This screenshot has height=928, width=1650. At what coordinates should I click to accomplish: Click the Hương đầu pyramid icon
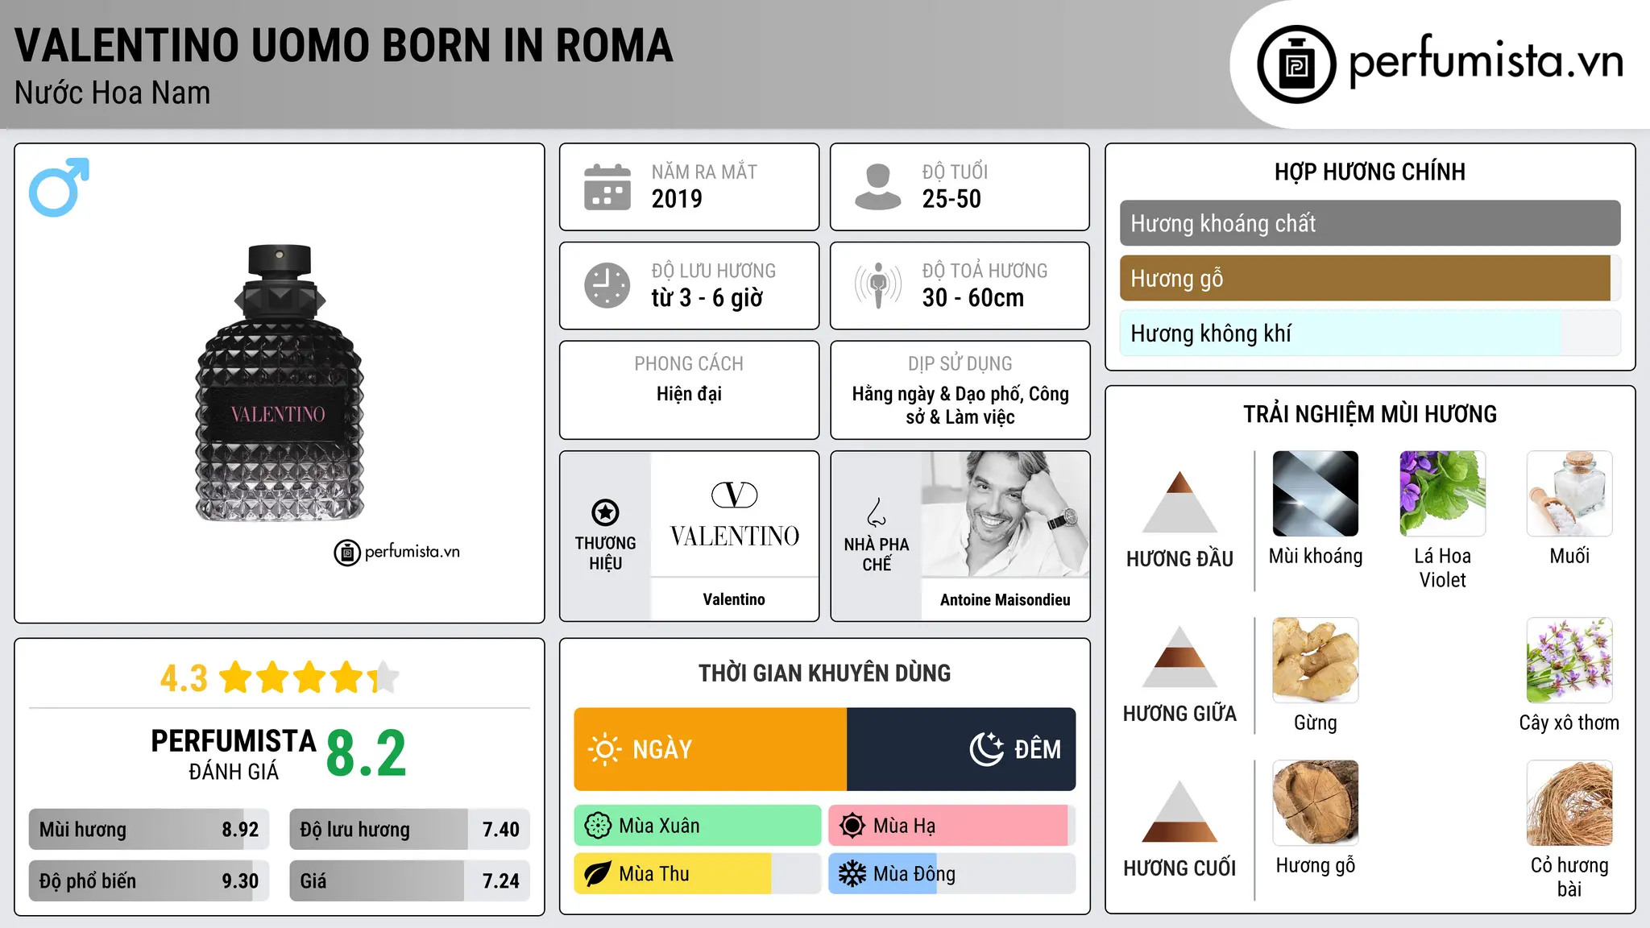pos(1180,502)
